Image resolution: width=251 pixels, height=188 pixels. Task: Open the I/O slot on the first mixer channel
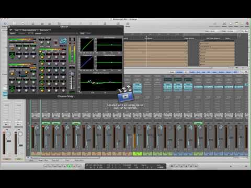[x=36, y=114]
